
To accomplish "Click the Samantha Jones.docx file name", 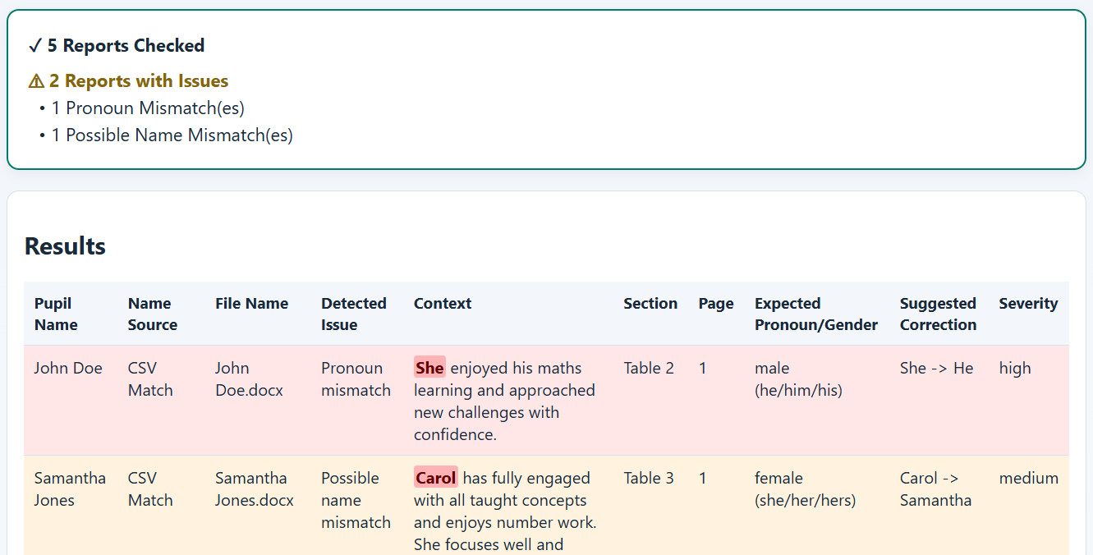I will point(255,489).
